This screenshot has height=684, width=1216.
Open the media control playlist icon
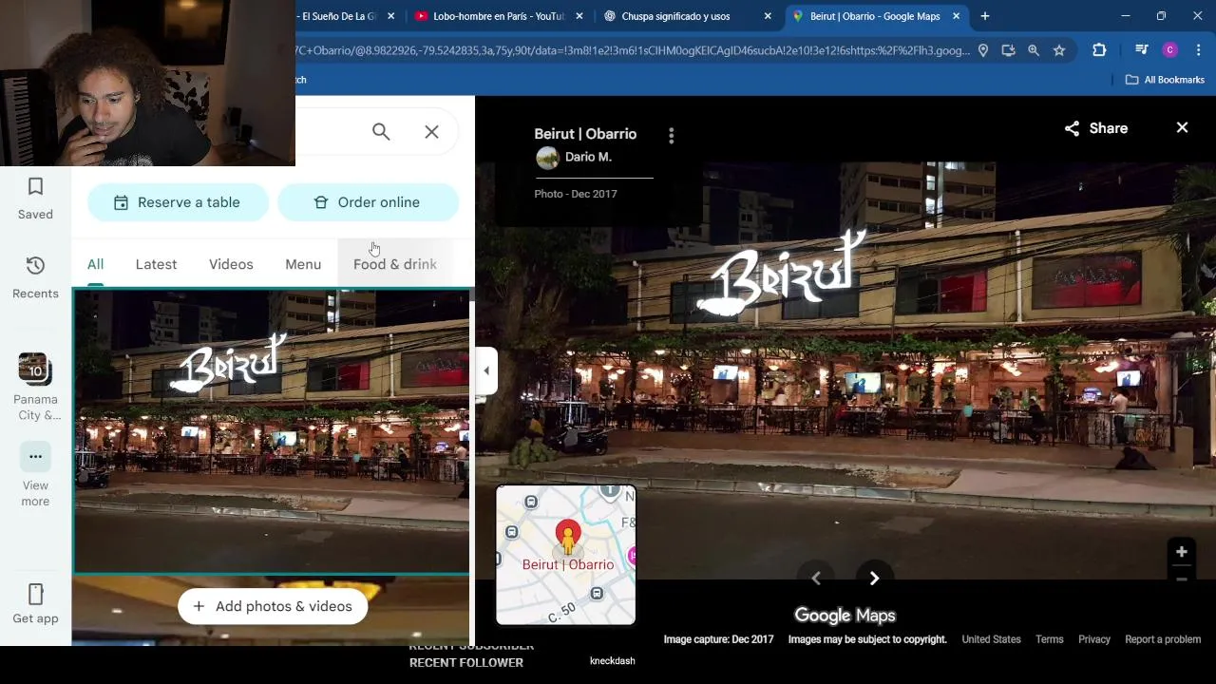[1141, 50]
